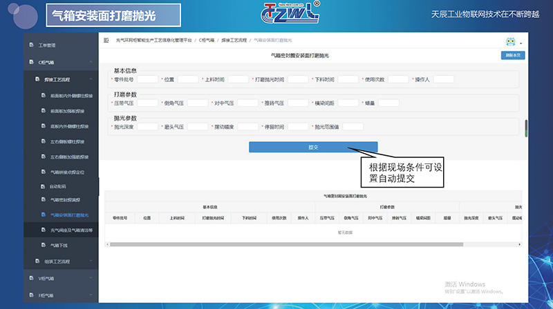Focus the 推砖气压 input field
The image size is (553, 309).
click(298, 103)
